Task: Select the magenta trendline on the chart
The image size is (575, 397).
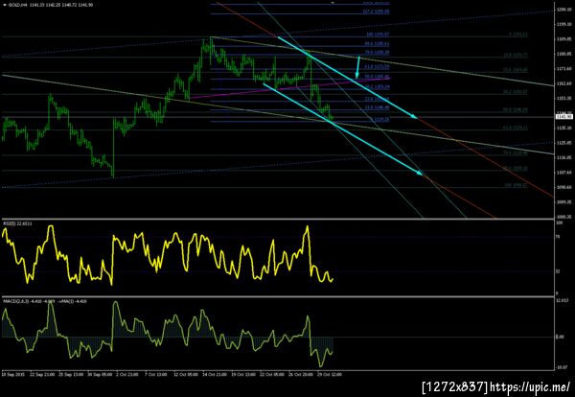Action: tap(289, 88)
